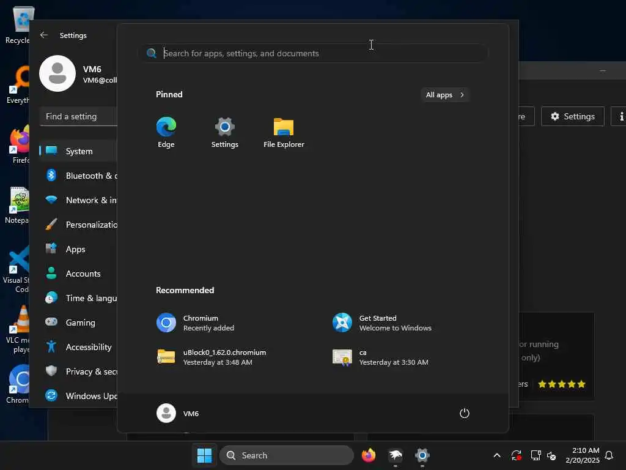Select Visual Studio Code desktop shortcut
626x470 pixels.
tap(16, 269)
